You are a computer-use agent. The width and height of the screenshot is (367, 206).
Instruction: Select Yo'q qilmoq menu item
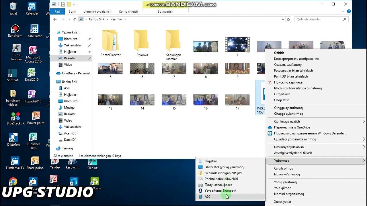click(x=316, y=188)
